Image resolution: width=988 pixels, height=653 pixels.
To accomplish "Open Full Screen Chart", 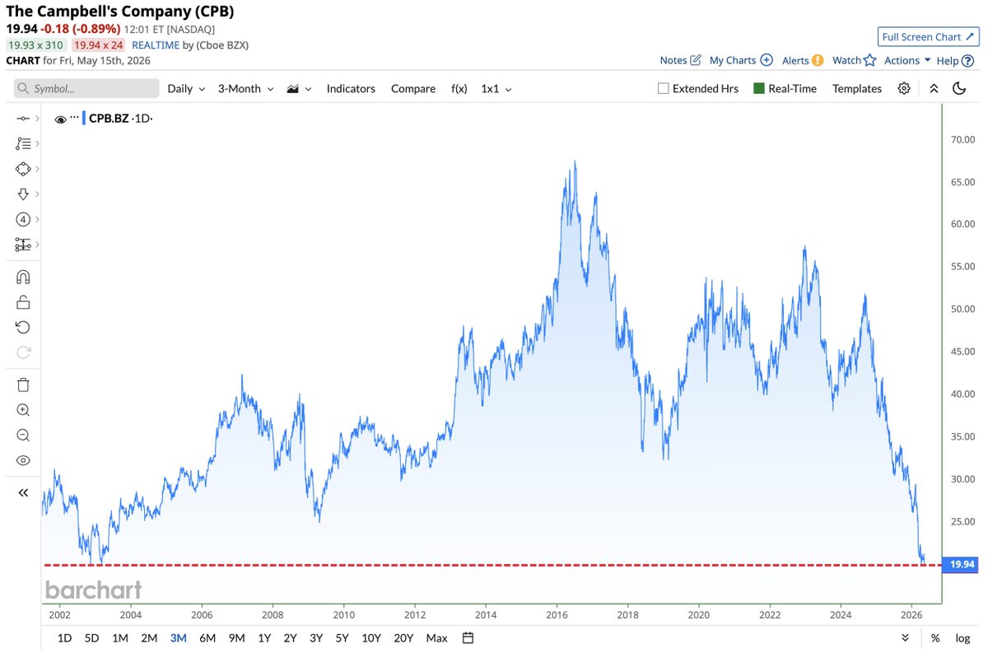I will click(x=928, y=37).
